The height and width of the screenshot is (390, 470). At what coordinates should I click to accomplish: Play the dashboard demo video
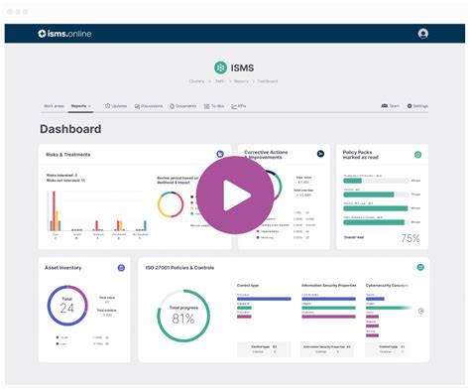pos(235,195)
